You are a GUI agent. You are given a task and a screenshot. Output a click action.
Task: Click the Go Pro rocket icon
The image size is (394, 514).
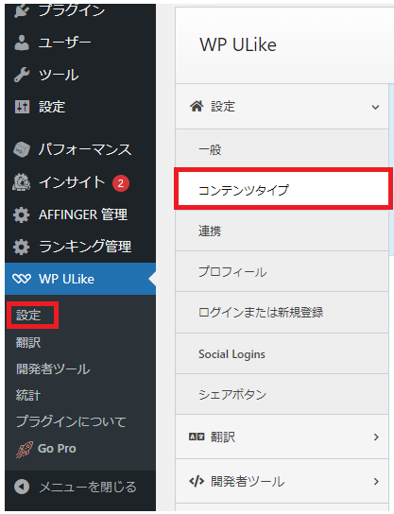point(25,449)
